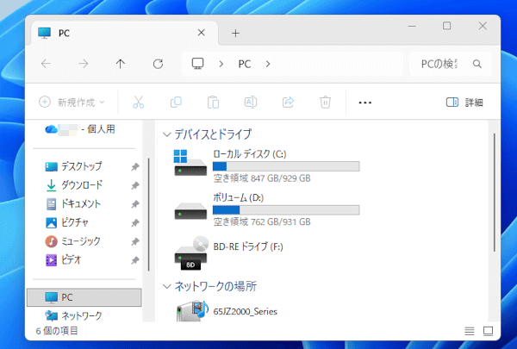Click the chevron after PC in address bar
517x349 pixels.
click(268, 64)
